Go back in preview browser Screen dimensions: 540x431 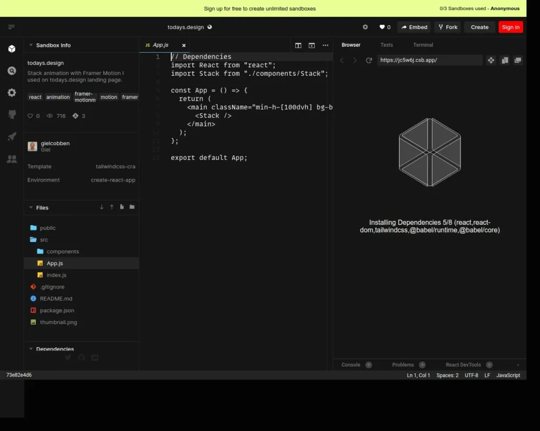tap(342, 61)
